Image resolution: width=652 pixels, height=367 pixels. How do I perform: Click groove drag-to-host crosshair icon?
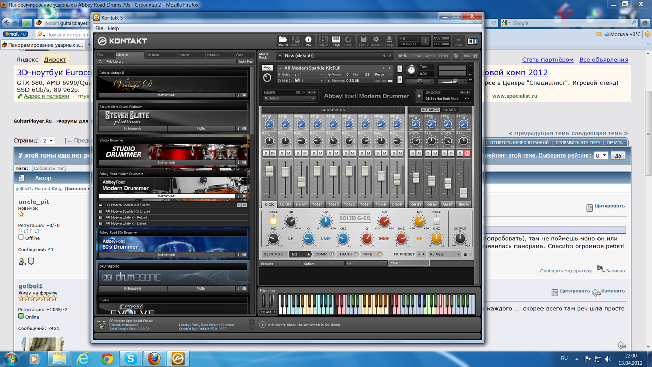(466, 98)
